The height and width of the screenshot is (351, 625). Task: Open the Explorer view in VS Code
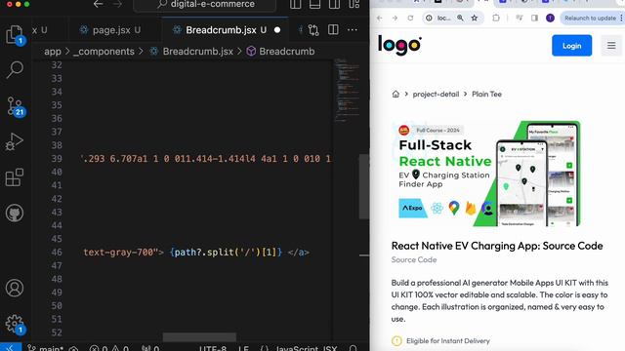click(15, 34)
